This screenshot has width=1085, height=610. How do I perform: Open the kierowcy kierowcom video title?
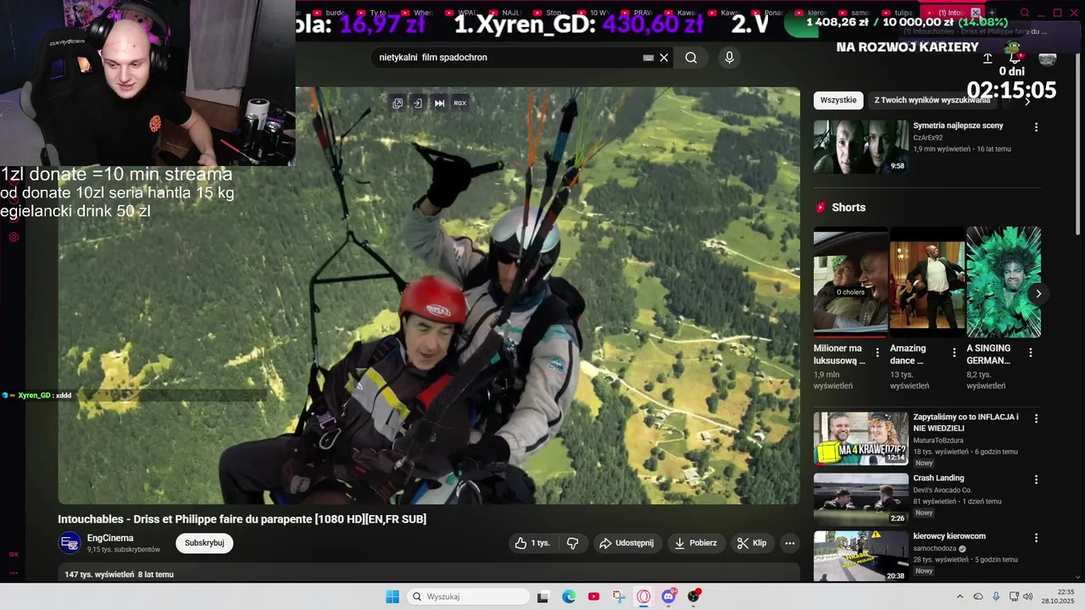(949, 536)
